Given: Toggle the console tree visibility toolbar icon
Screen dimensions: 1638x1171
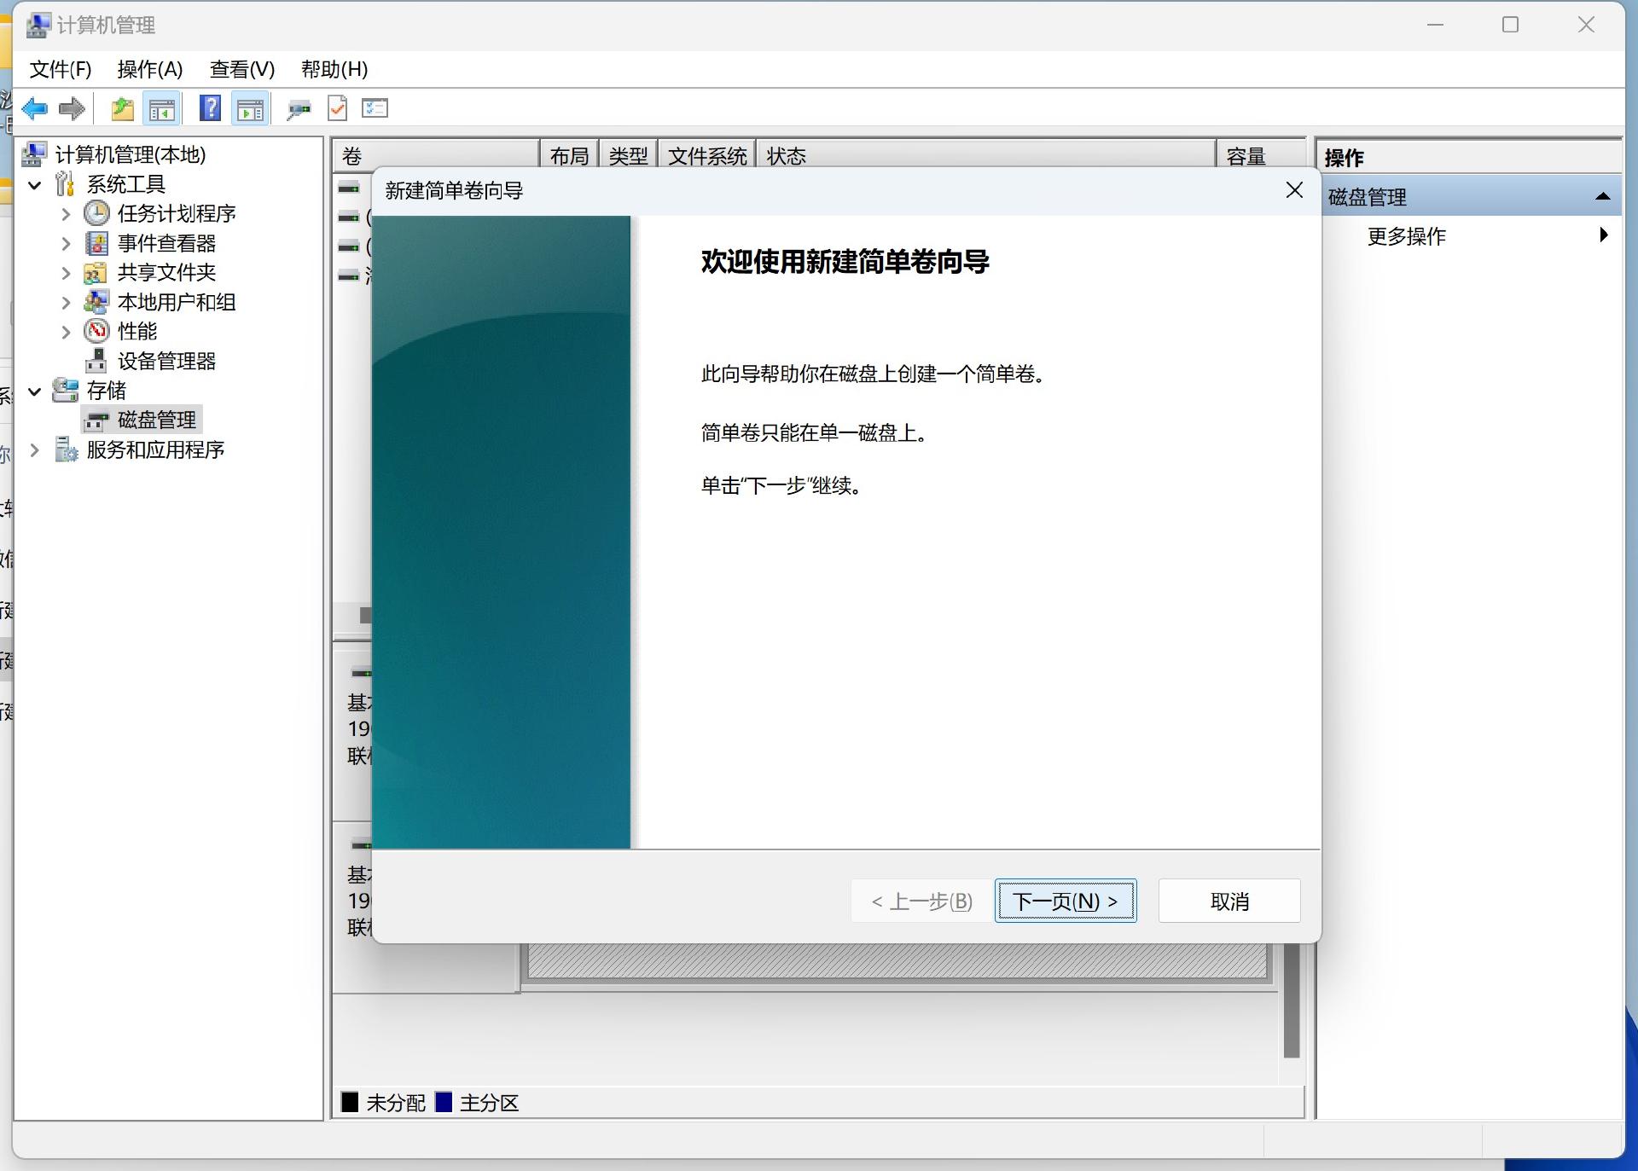Looking at the screenshot, I should (x=162, y=107).
